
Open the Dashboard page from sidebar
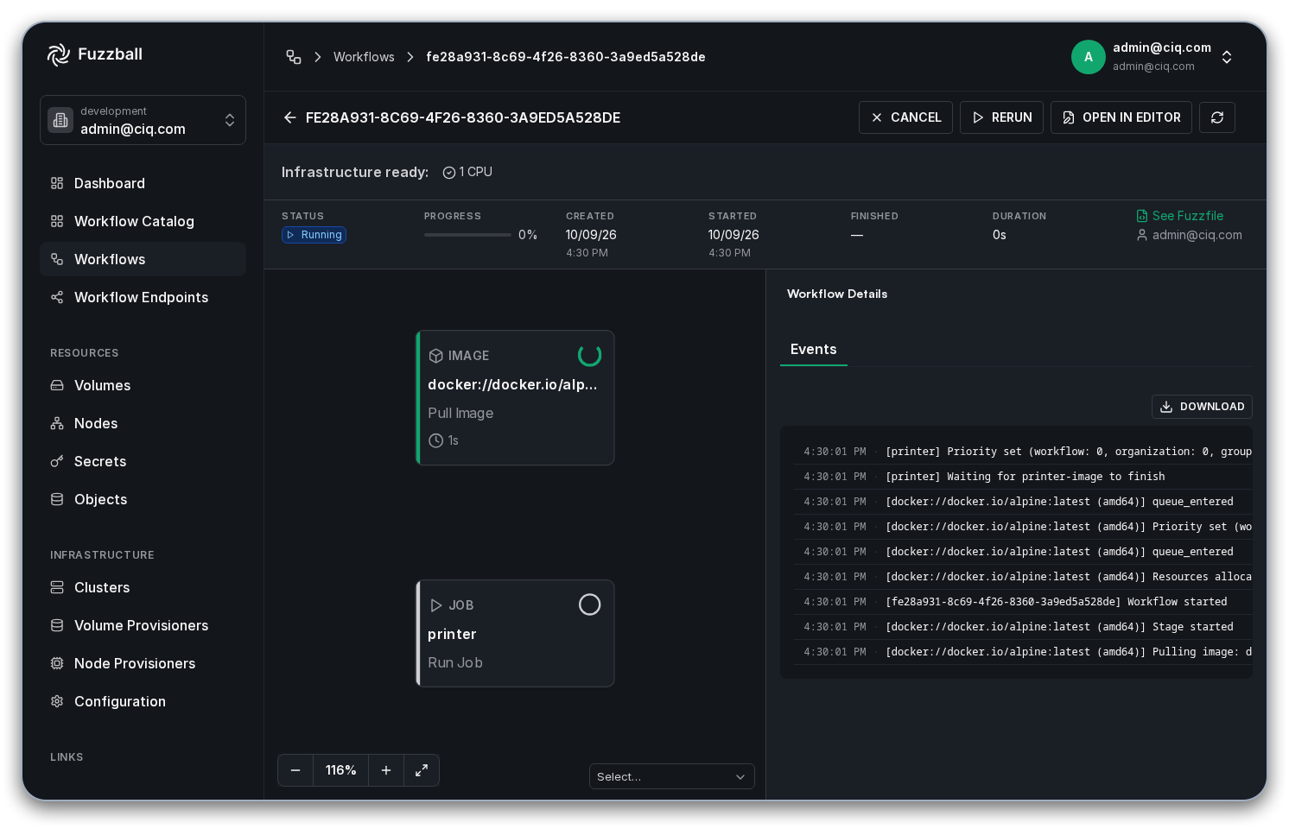click(143, 183)
